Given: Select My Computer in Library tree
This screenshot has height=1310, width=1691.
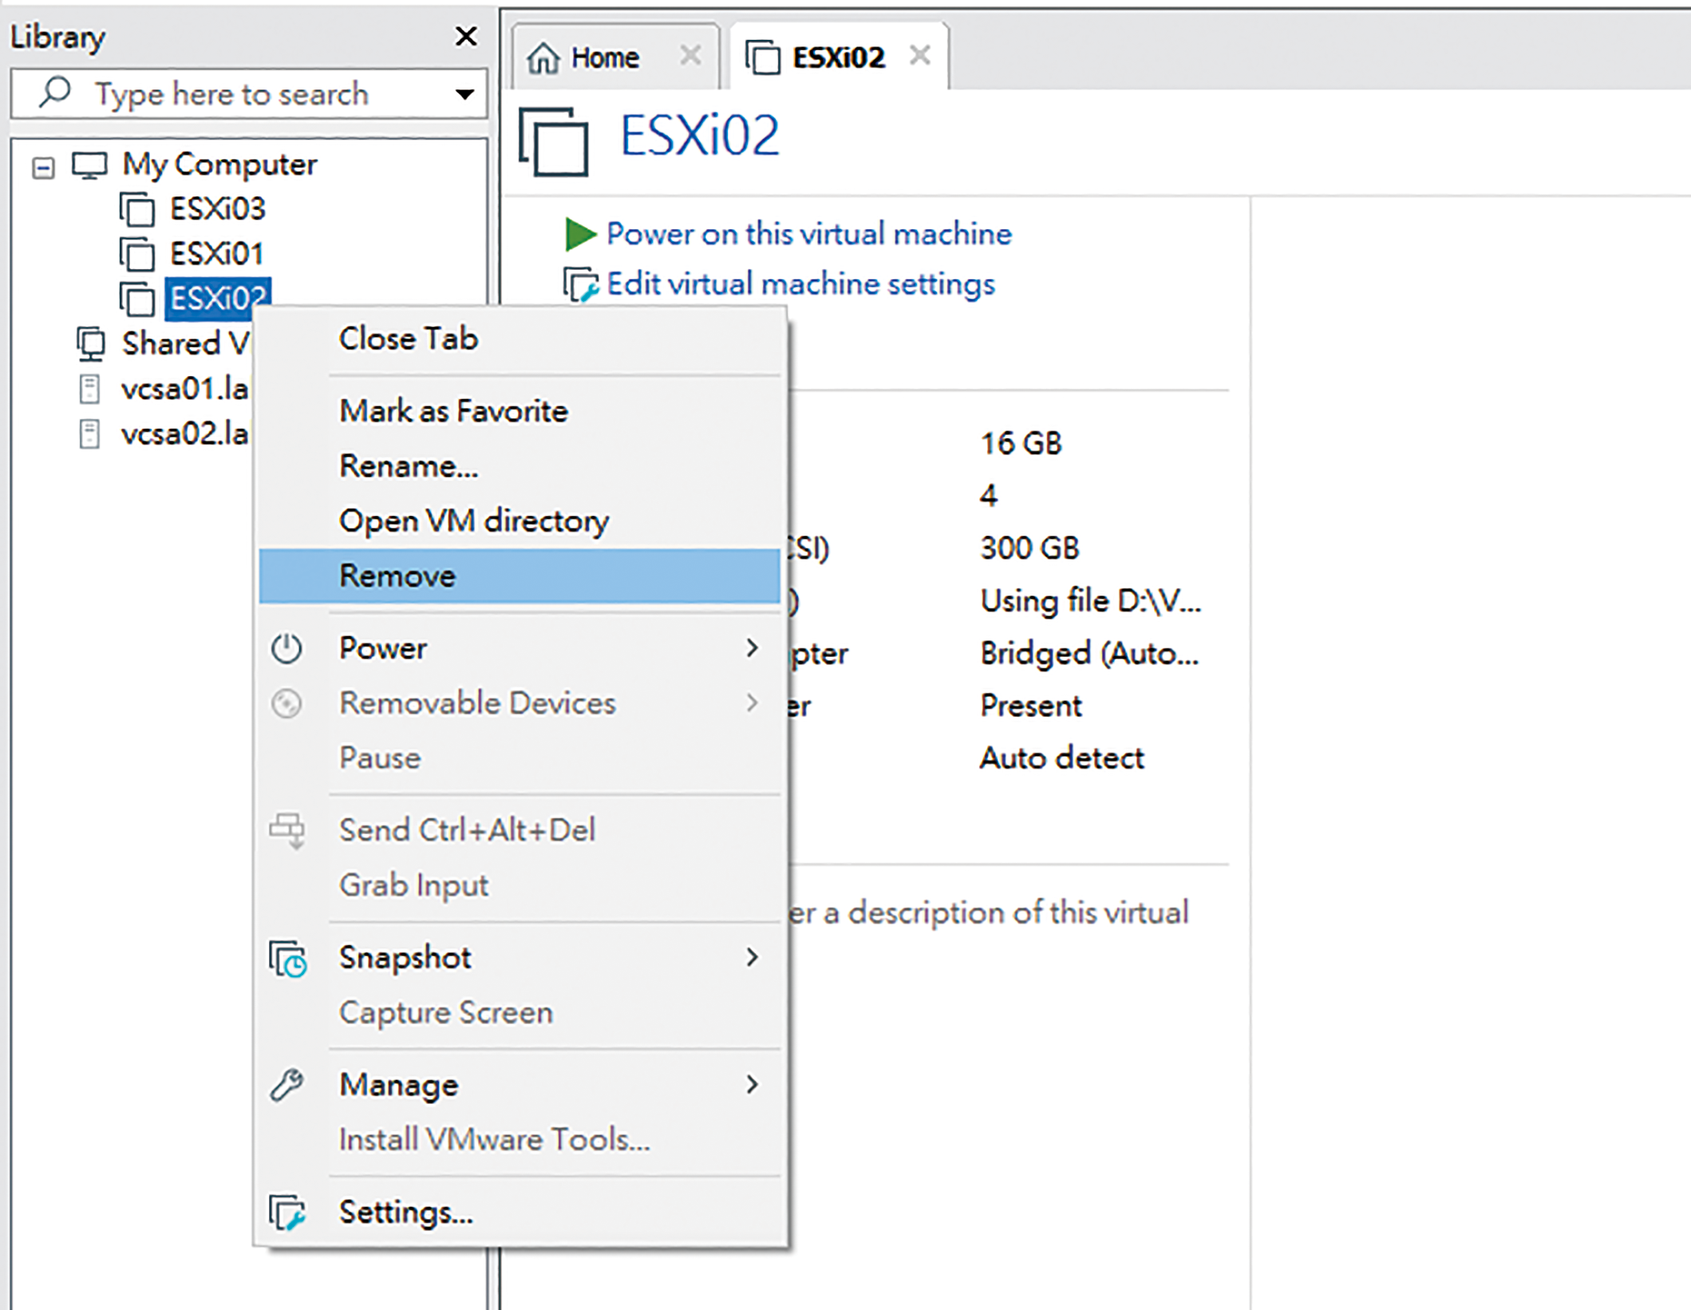Looking at the screenshot, I should 219,165.
